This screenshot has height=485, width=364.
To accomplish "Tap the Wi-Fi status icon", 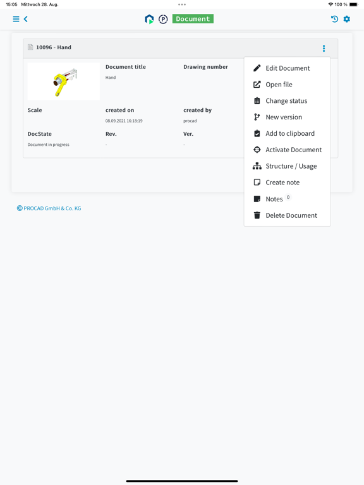I will pyautogui.click(x=331, y=4).
